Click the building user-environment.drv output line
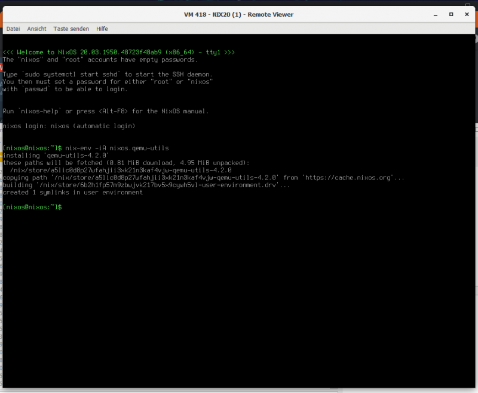Image resolution: width=478 pixels, height=393 pixels. point(146,185)
